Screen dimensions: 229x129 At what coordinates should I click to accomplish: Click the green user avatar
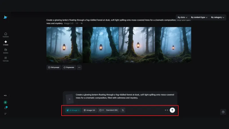point(5,102)
